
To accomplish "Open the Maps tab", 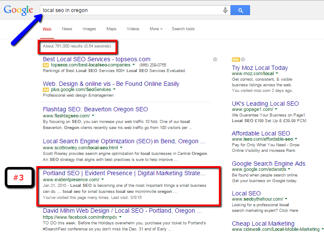I will [111, 29].
